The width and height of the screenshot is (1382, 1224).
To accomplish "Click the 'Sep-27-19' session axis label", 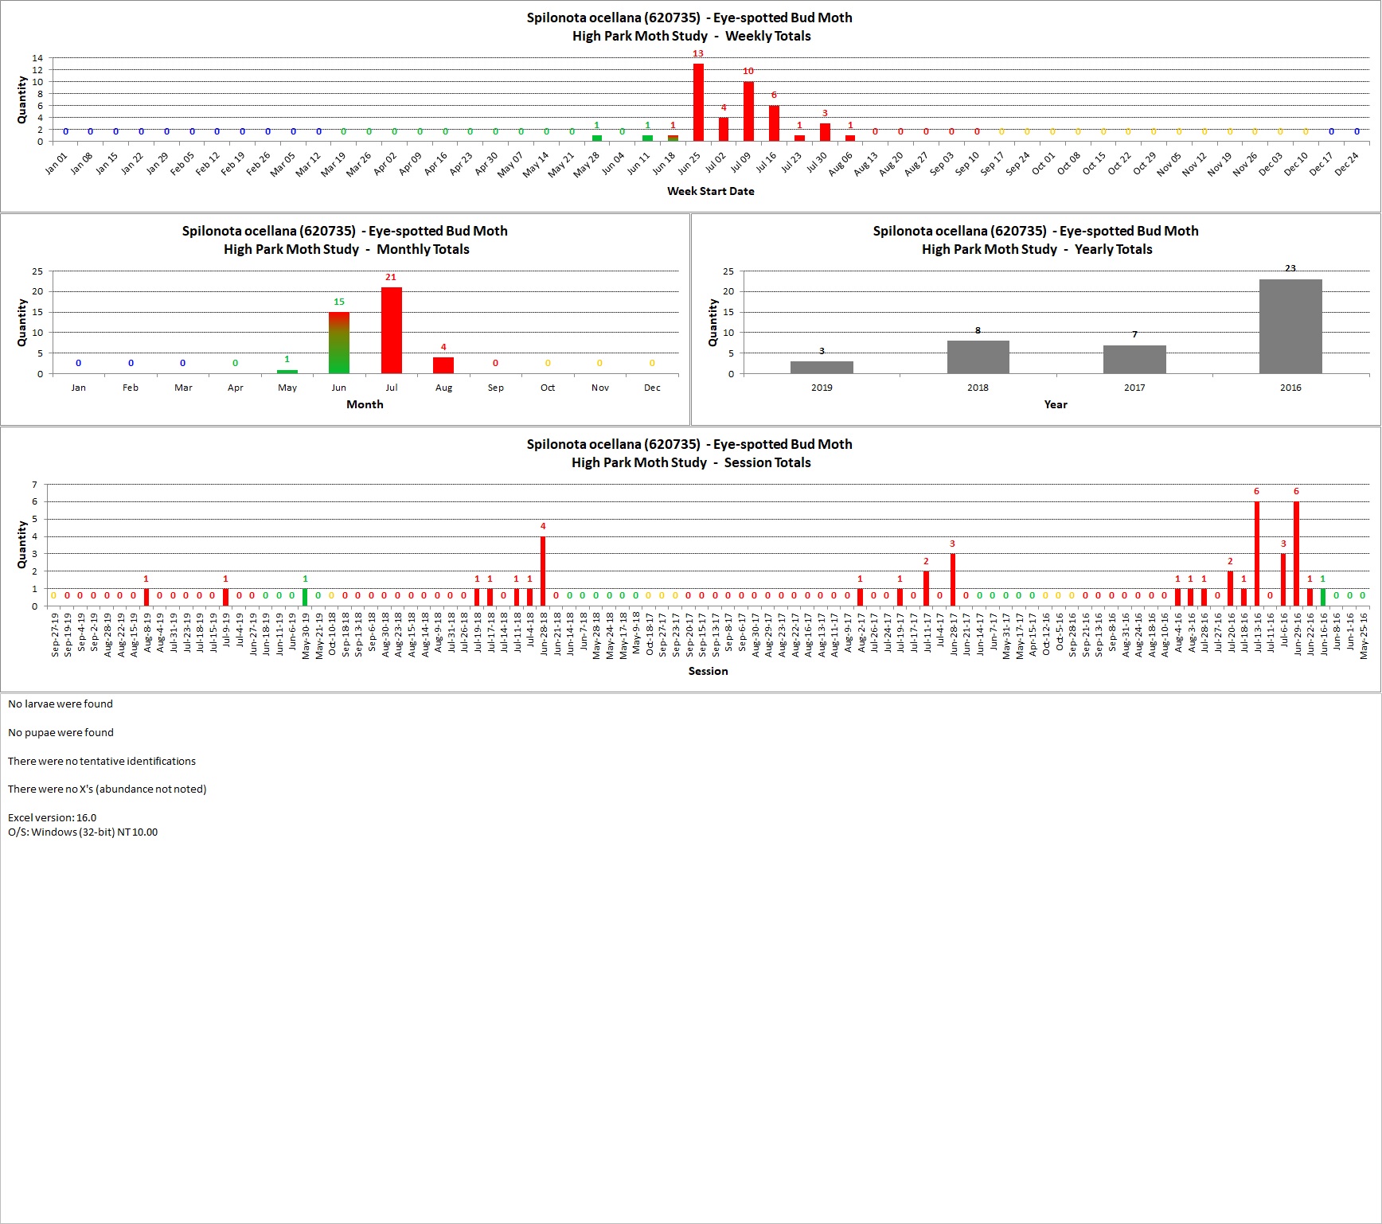I will (x=55, y=634).
